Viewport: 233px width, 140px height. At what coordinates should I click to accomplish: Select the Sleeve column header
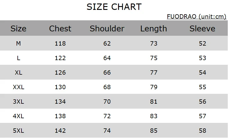pos(203,28)
